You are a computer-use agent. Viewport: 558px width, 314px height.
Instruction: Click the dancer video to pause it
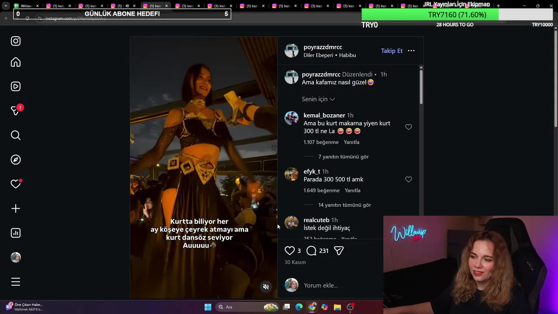pos(204,167)
